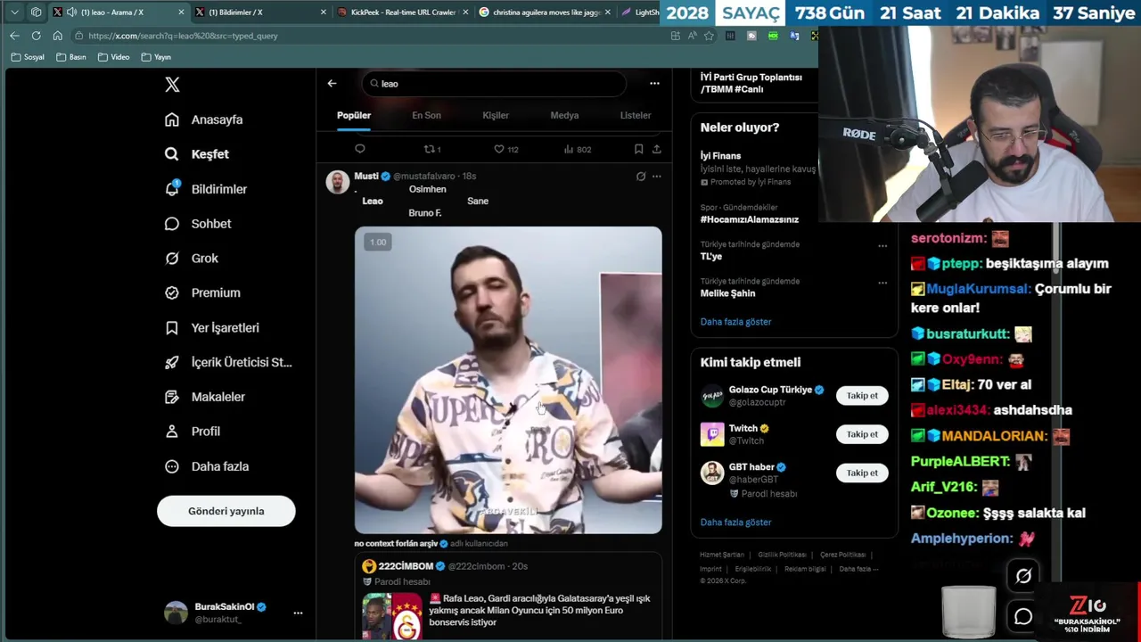Viewport: 1141px width, 642px height.
Task: Follow GBT haber account
Action: pos(862,473)
